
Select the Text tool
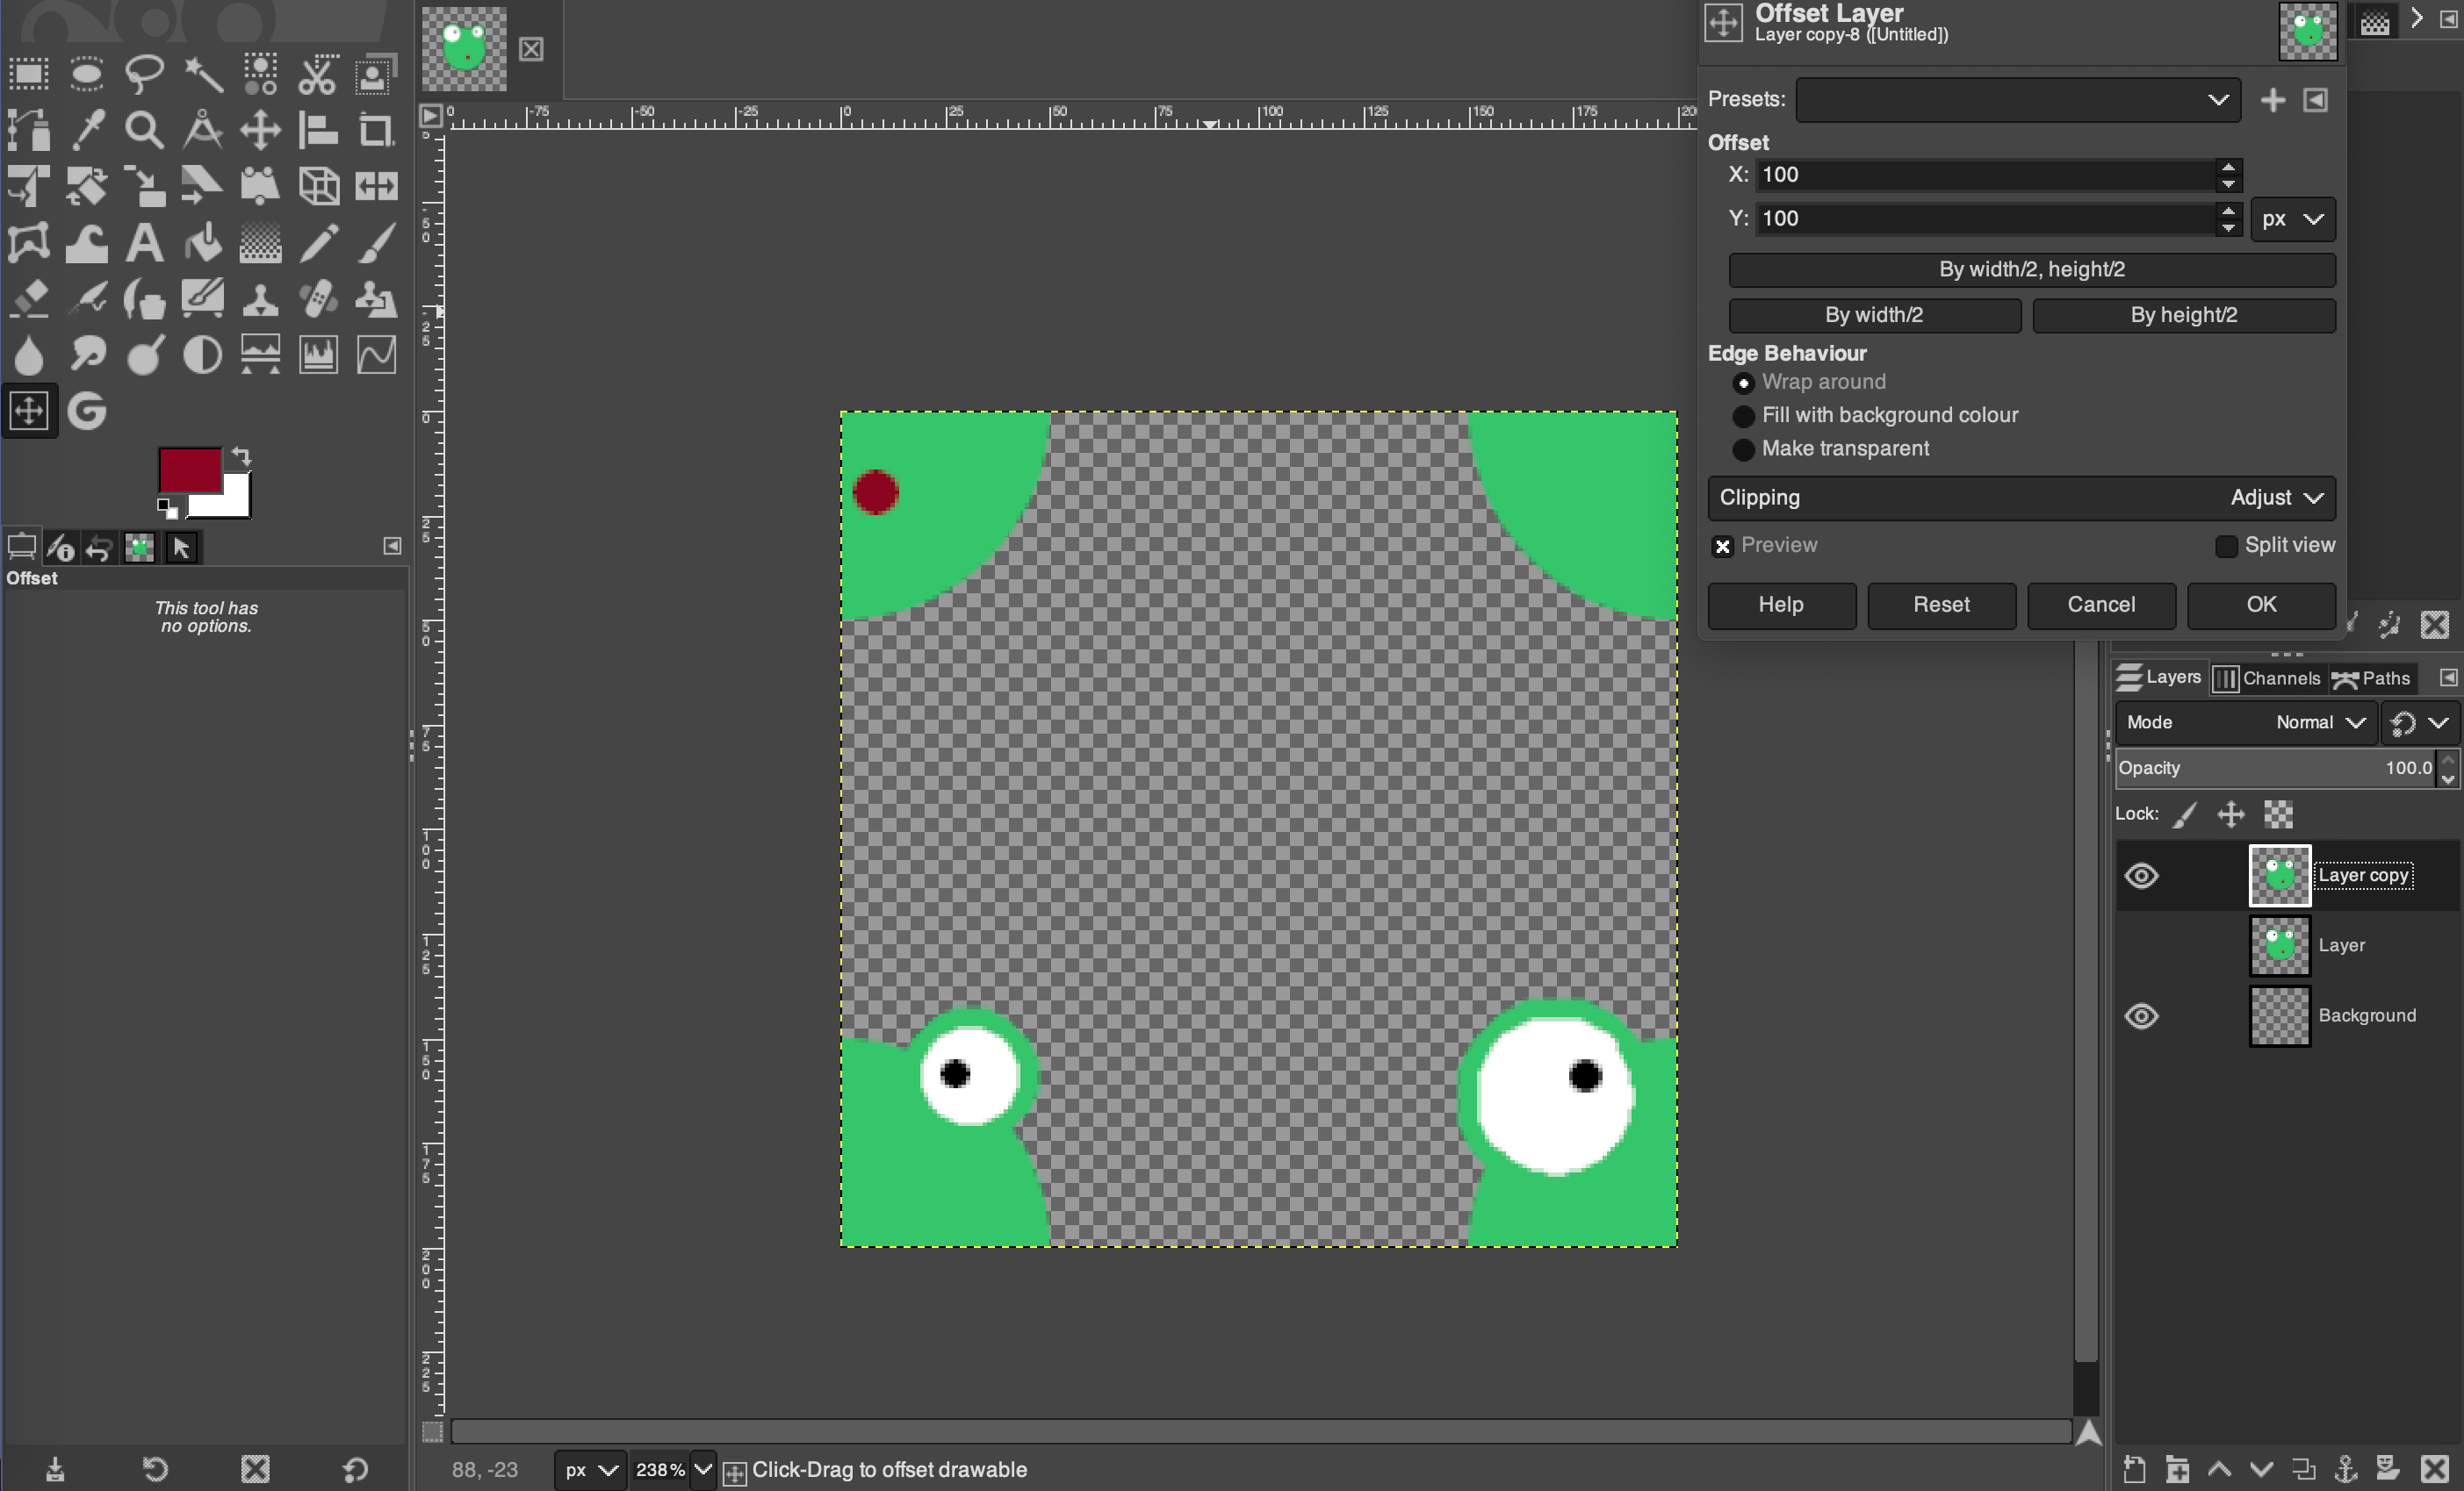click(144, 243)
